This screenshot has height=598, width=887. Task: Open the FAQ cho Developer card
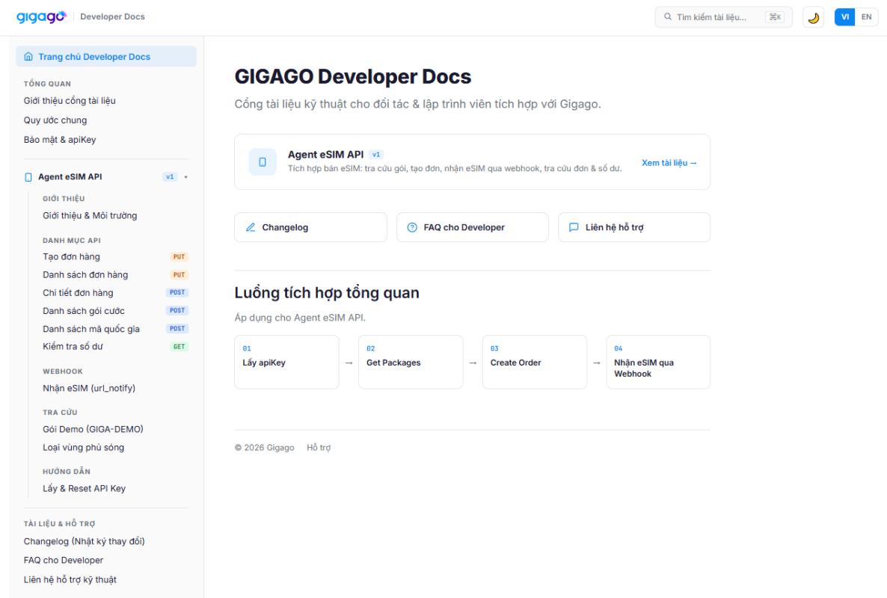[473, 227]
